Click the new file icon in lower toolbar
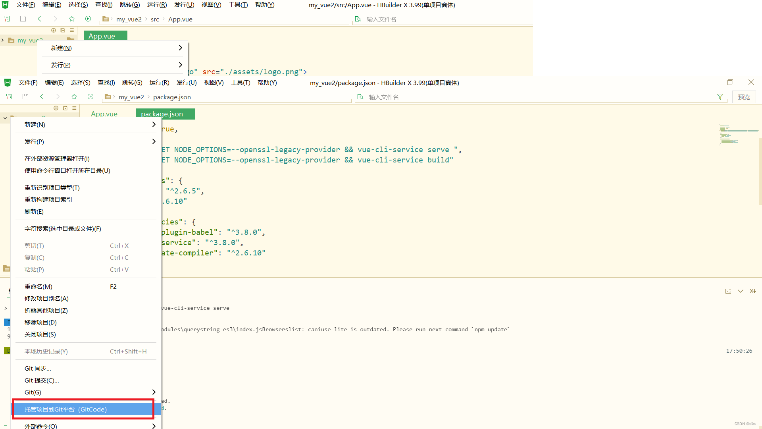 coord(9,97)
